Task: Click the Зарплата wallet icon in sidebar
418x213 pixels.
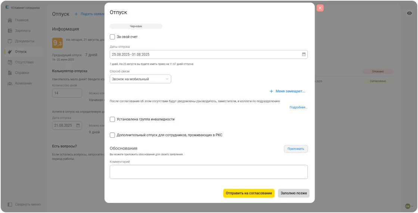Action: click(x=10, y=31)
